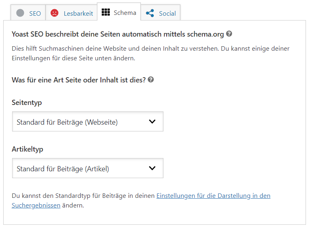This screenshot has height=228, width=310.
Task: Click chevron arrow in Seitentyp select
Action: point(152,121)
